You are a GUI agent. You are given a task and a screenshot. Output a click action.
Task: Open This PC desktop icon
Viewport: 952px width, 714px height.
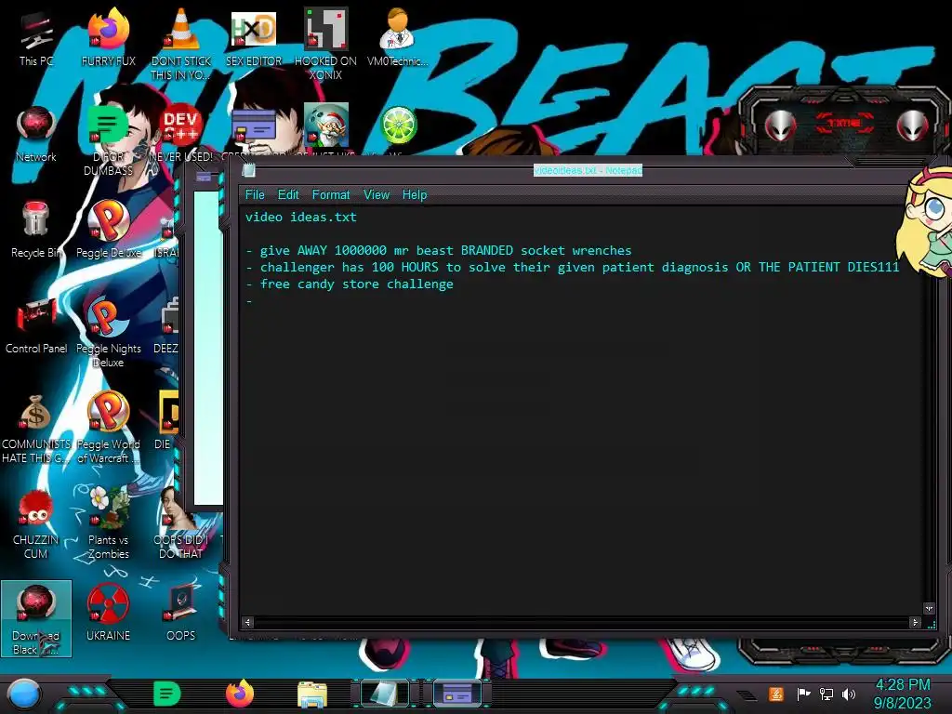pyautogui.click(x=36, y=37)
